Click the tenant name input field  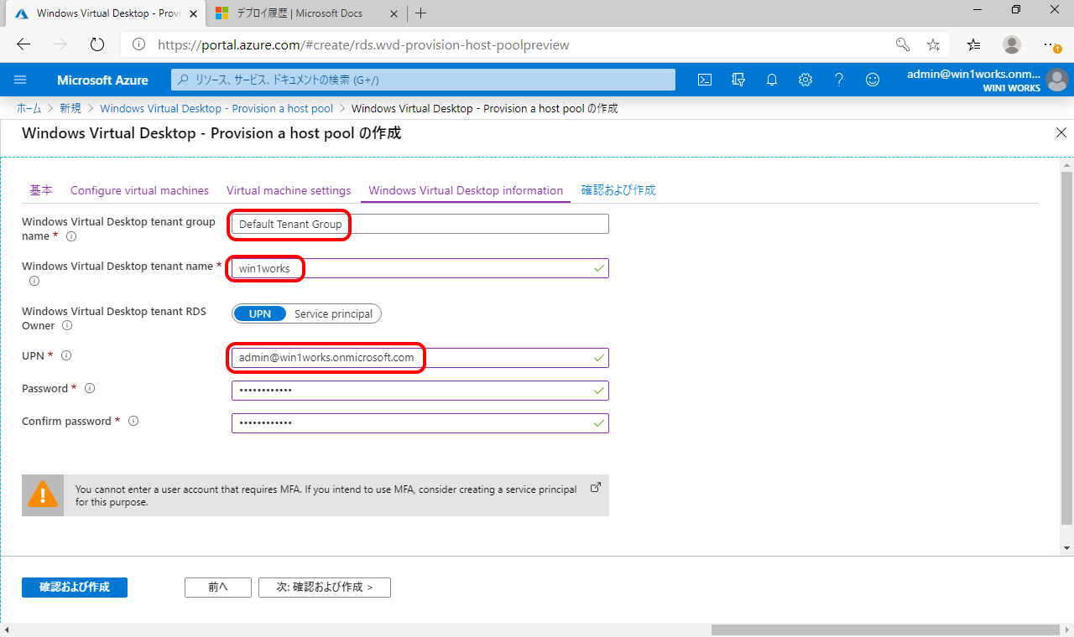pyautogui.click(x=420, y=268)
